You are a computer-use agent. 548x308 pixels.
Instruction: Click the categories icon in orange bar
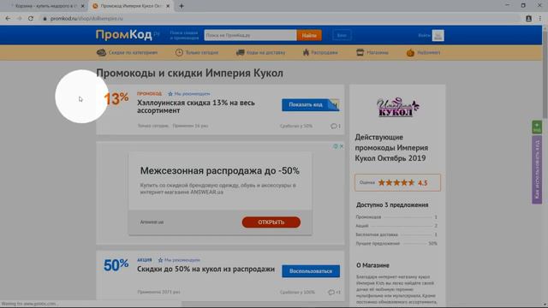pos(101,52)
